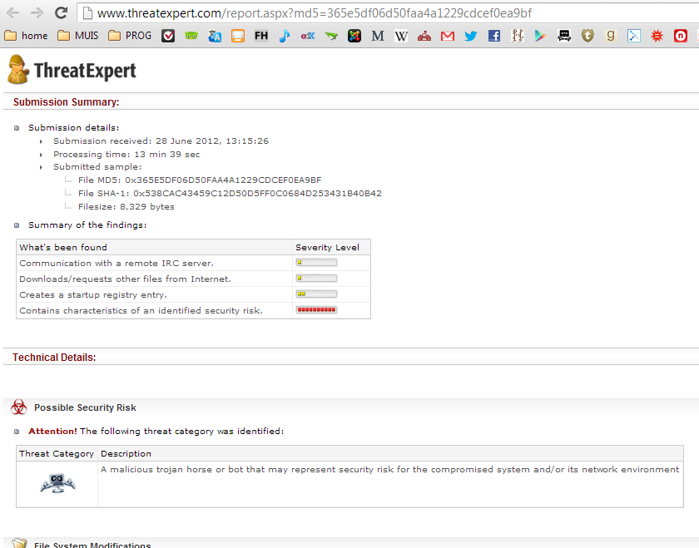Screen dimensions: 699x548
Task: Open the blue music note bookmark
Action: (285, 36)
